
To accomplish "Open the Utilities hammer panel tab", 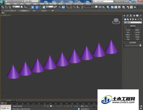I will [x=140, y=15].
